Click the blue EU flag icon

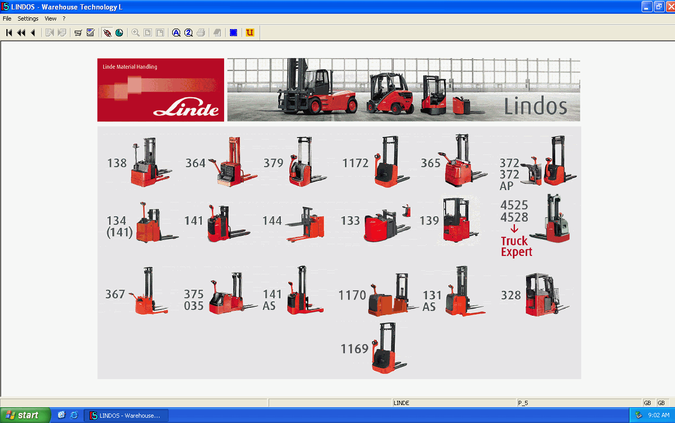click(233, 33)
